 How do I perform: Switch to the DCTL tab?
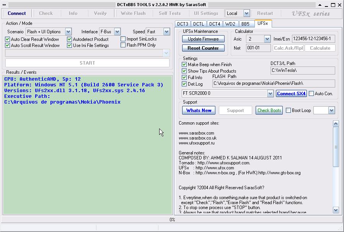point(199,24)
